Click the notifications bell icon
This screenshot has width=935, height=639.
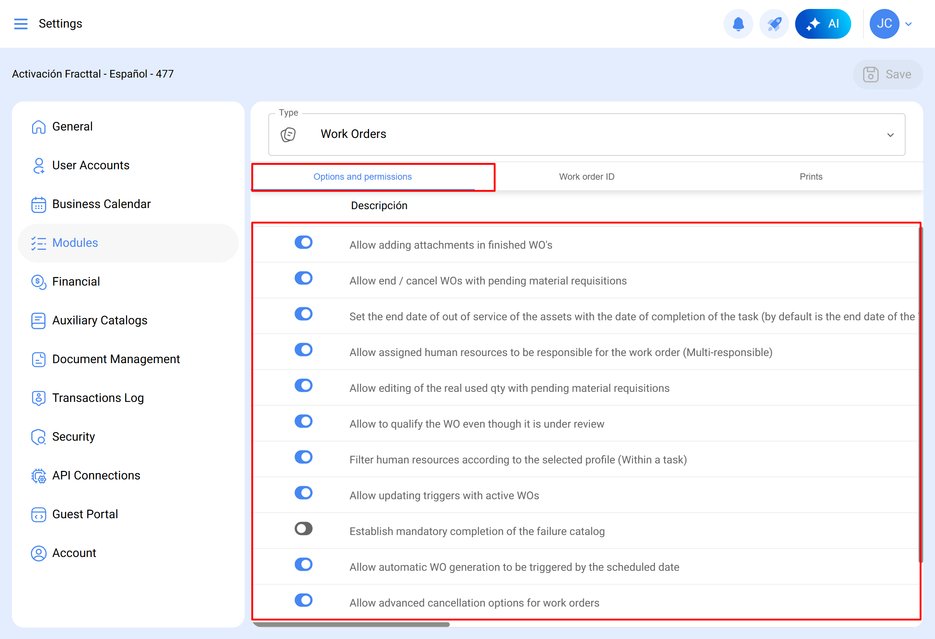738,24
